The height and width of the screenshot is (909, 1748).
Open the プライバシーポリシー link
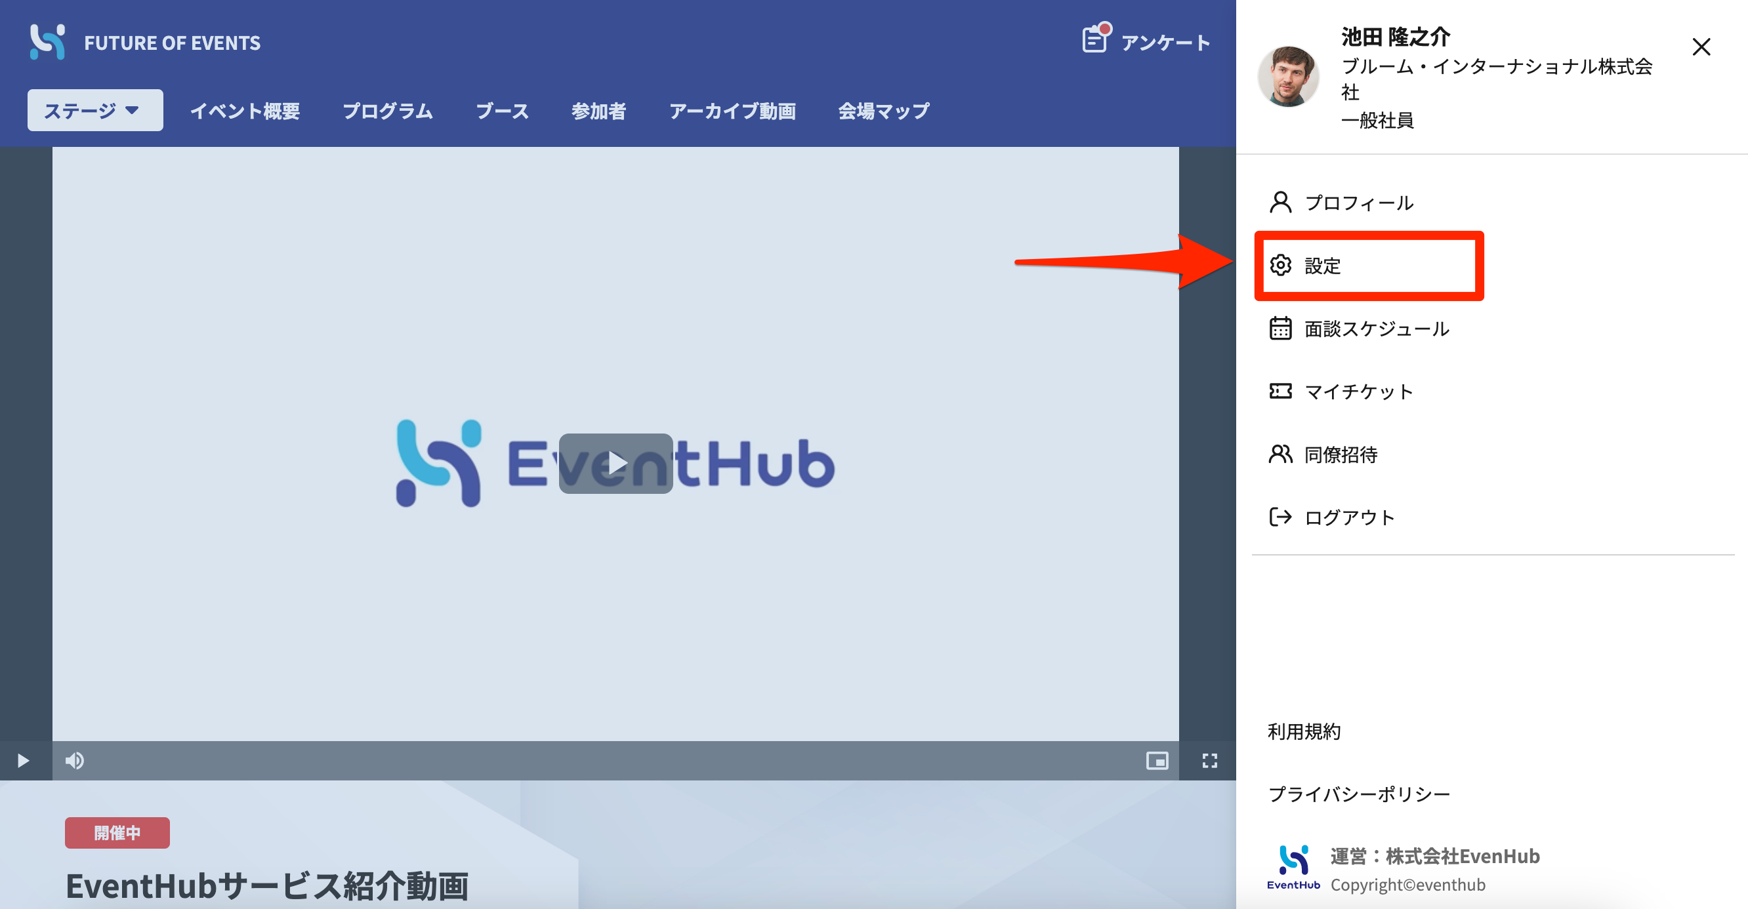1358,794
